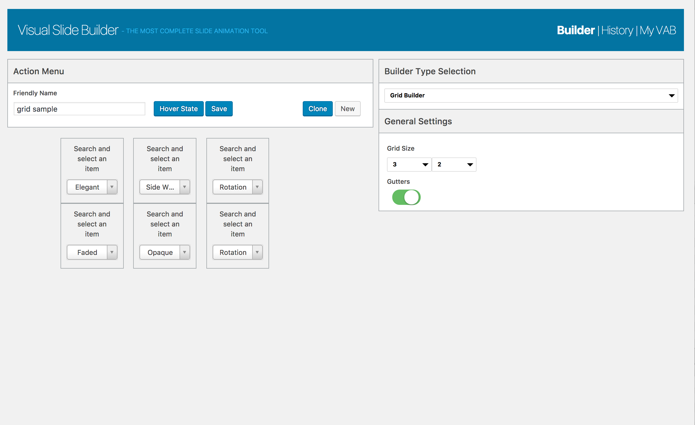Change grid columns dropdown showing 3
This screenshot has width=695, height=425.
(409, 164)
